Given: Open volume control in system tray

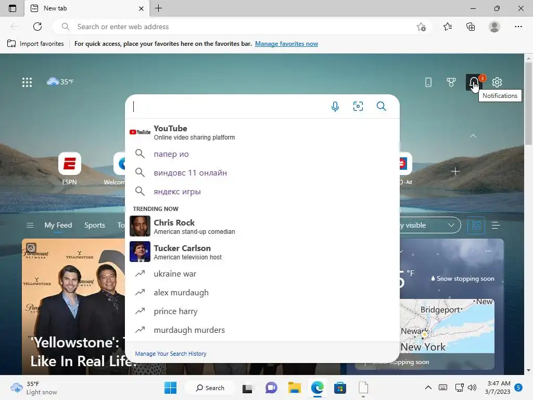Looking at the screenshot, I should click(472, 387).
